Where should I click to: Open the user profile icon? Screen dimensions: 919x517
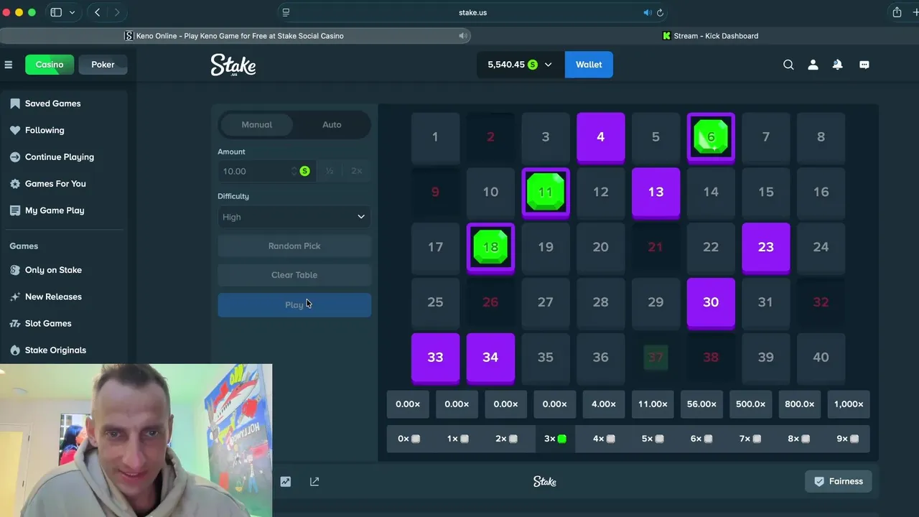(813, 65)
